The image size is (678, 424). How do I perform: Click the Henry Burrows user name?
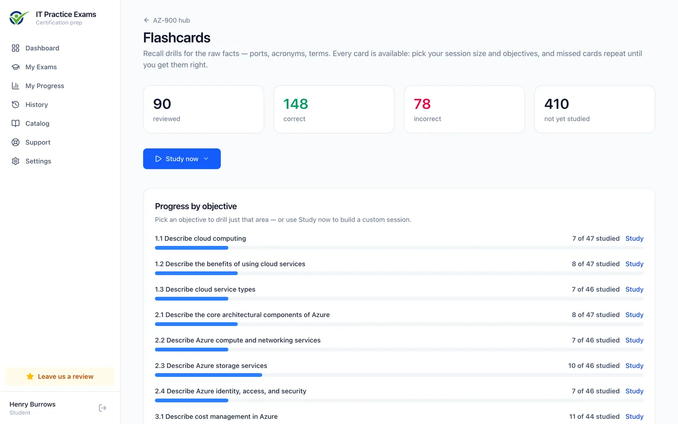click(32, 404)
